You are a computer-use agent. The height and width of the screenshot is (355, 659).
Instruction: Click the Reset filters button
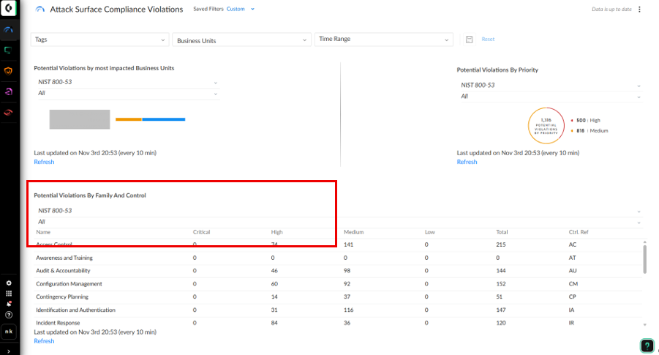coord(488,40)
